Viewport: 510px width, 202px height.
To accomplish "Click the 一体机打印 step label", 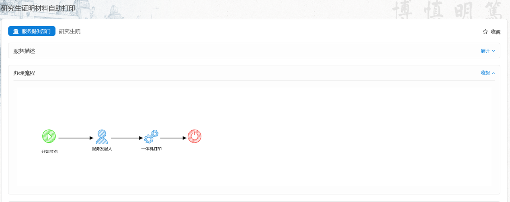I will tap(151, 149).
